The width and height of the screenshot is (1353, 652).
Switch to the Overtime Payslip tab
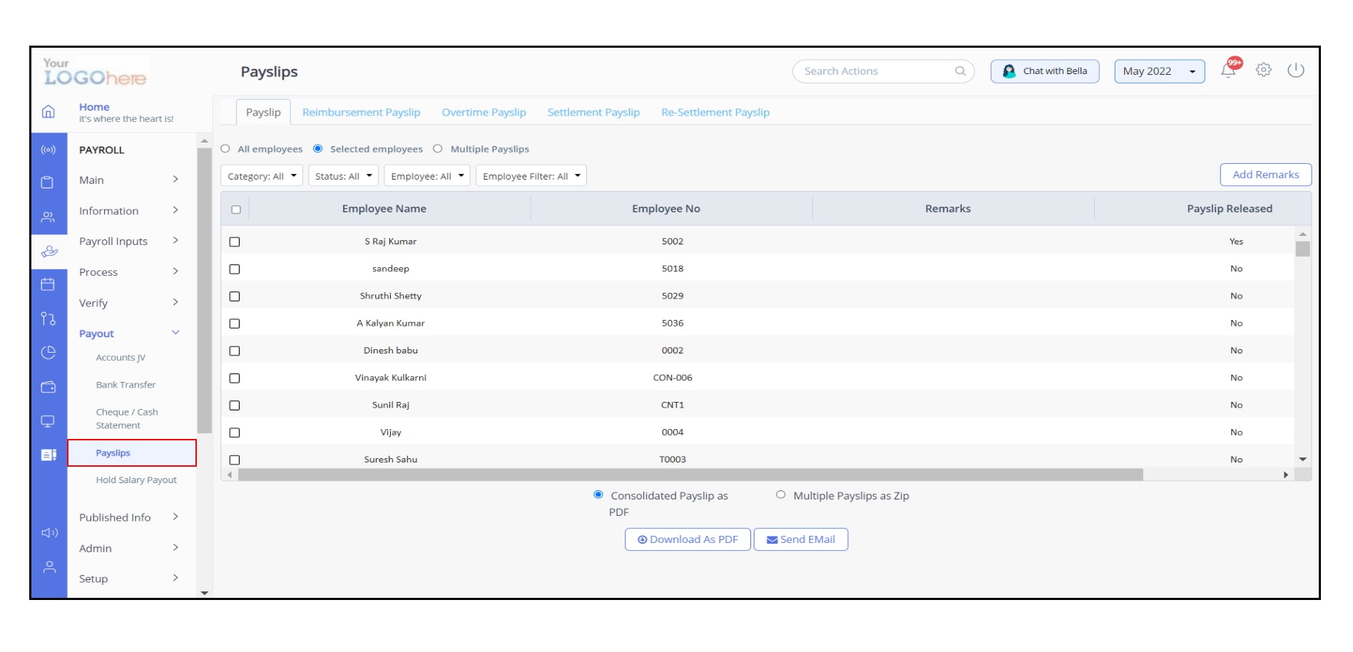coord(484,113)
